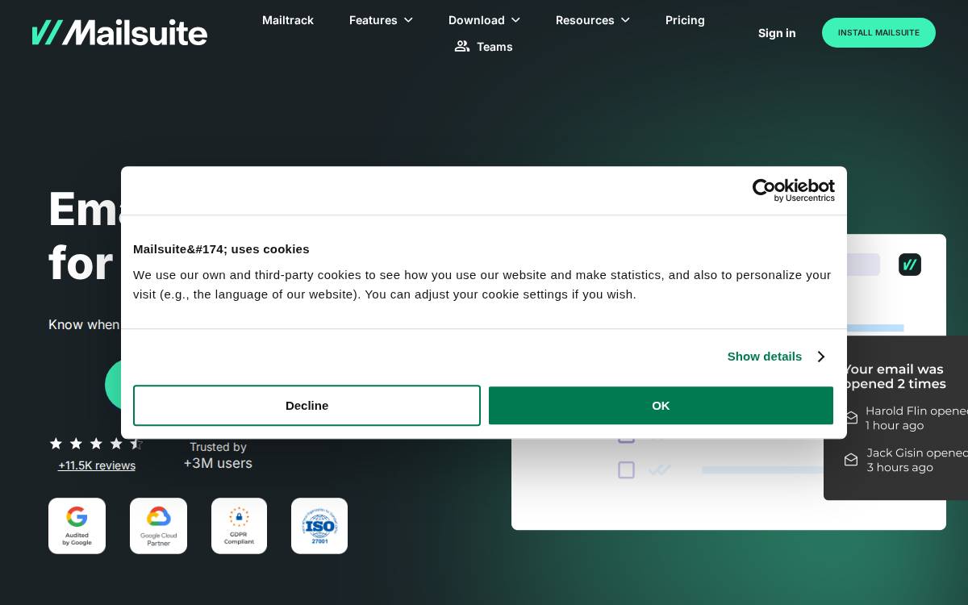
Task: Expand the Download dropdown chevron
Action: pyautogui.click(x=515, y=20)
